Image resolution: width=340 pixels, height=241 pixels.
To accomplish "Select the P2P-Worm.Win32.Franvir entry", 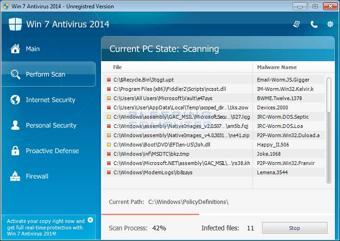I will 286,163.
